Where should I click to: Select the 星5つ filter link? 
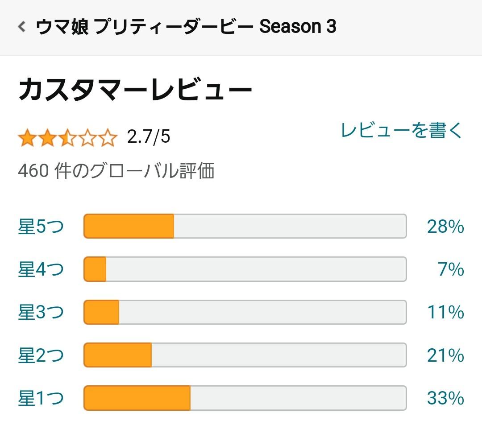pyautogui.click(x=41, y=226)
